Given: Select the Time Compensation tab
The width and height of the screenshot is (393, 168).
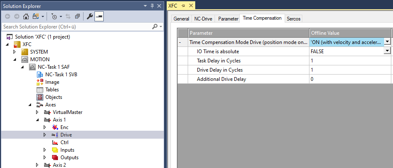Looking at the screenshot, I should 262,18.
